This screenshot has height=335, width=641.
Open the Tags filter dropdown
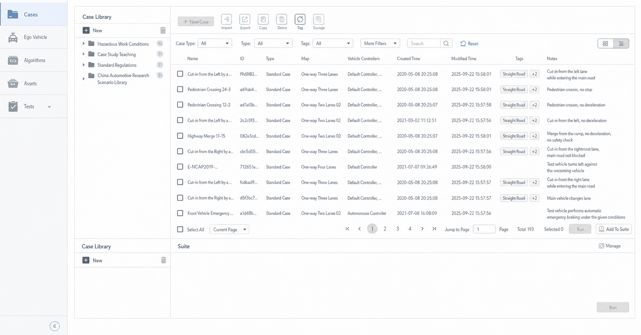pyautogui.click(x=333, y=43)
